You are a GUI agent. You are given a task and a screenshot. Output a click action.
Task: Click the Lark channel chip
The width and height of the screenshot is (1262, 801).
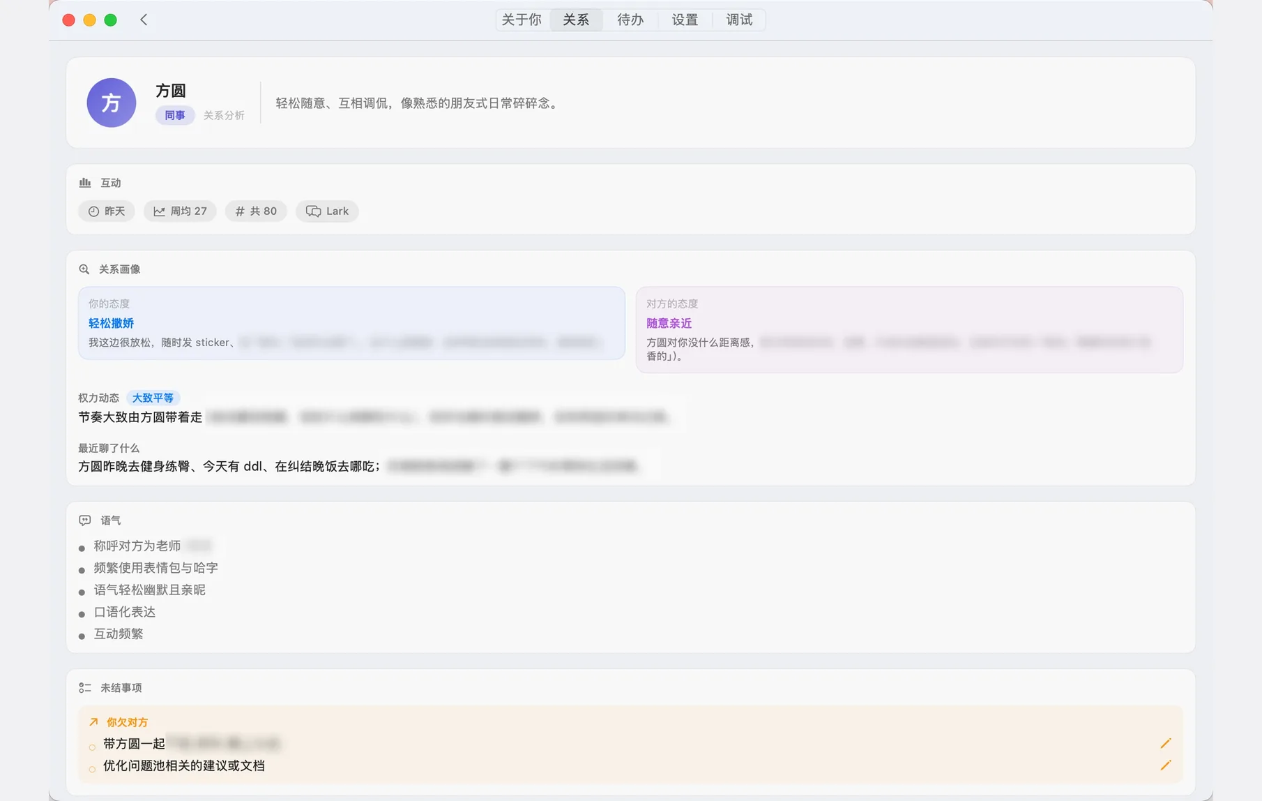[x=327, y=211]
